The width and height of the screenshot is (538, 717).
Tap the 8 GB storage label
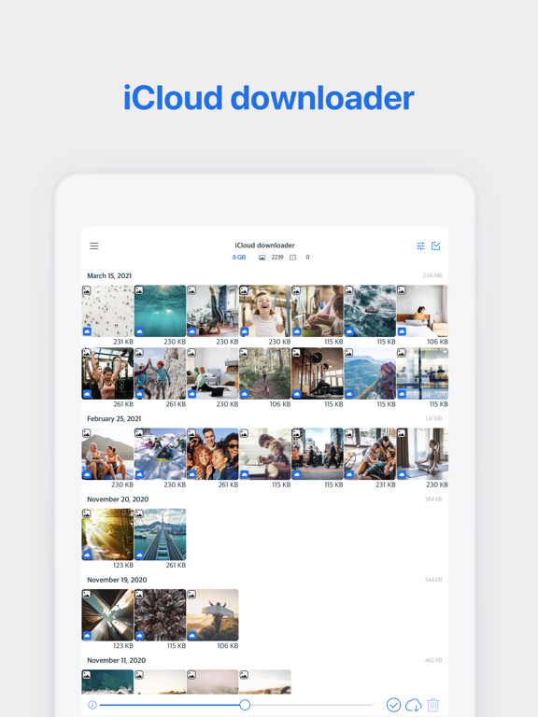[x=239, y=258]
